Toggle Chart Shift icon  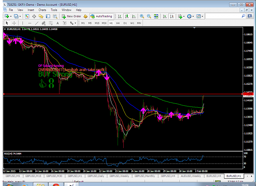click(x=172, y=16)
